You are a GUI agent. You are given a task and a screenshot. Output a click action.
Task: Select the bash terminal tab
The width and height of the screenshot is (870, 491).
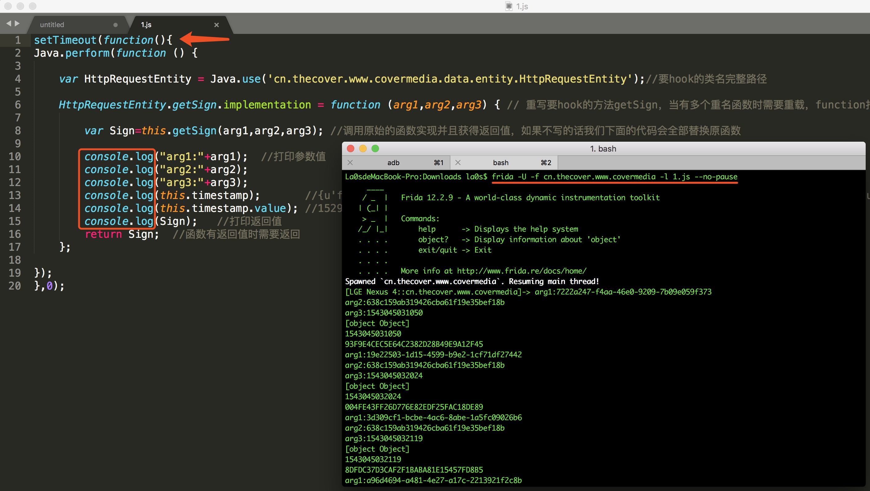click(501, 162)
